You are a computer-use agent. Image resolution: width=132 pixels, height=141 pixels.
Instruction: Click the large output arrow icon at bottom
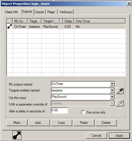(x=17, y=135)
